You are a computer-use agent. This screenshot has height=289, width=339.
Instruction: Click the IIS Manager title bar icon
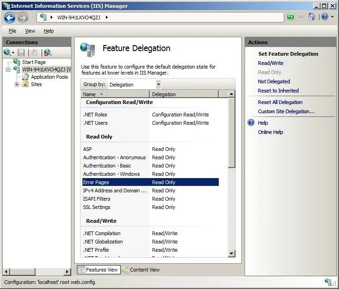(x=6, y=6)
